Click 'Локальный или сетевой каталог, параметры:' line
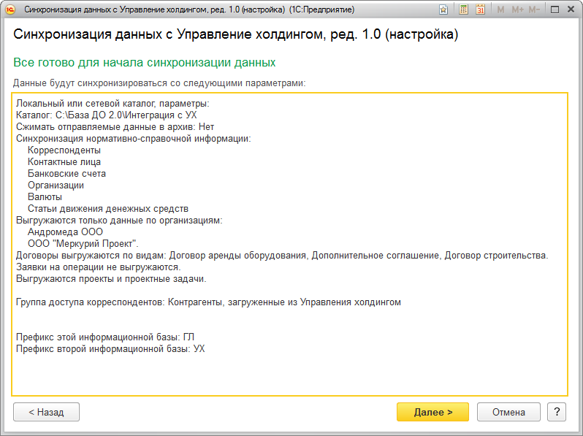This screenshot has width=583, height=436. pos(113,103)
